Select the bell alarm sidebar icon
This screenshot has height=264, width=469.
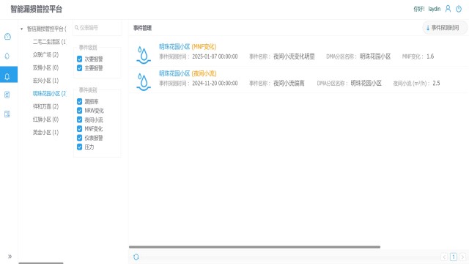(7, 76)
